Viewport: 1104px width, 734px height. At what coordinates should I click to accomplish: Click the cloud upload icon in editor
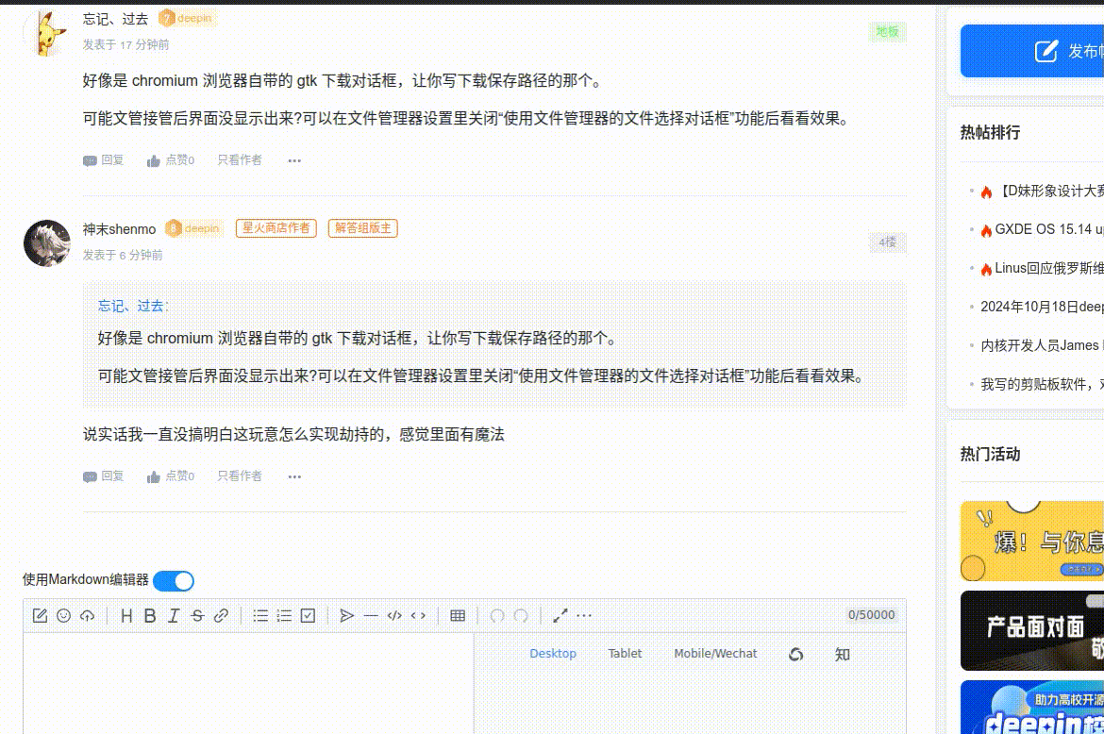(x=88, y=616)
